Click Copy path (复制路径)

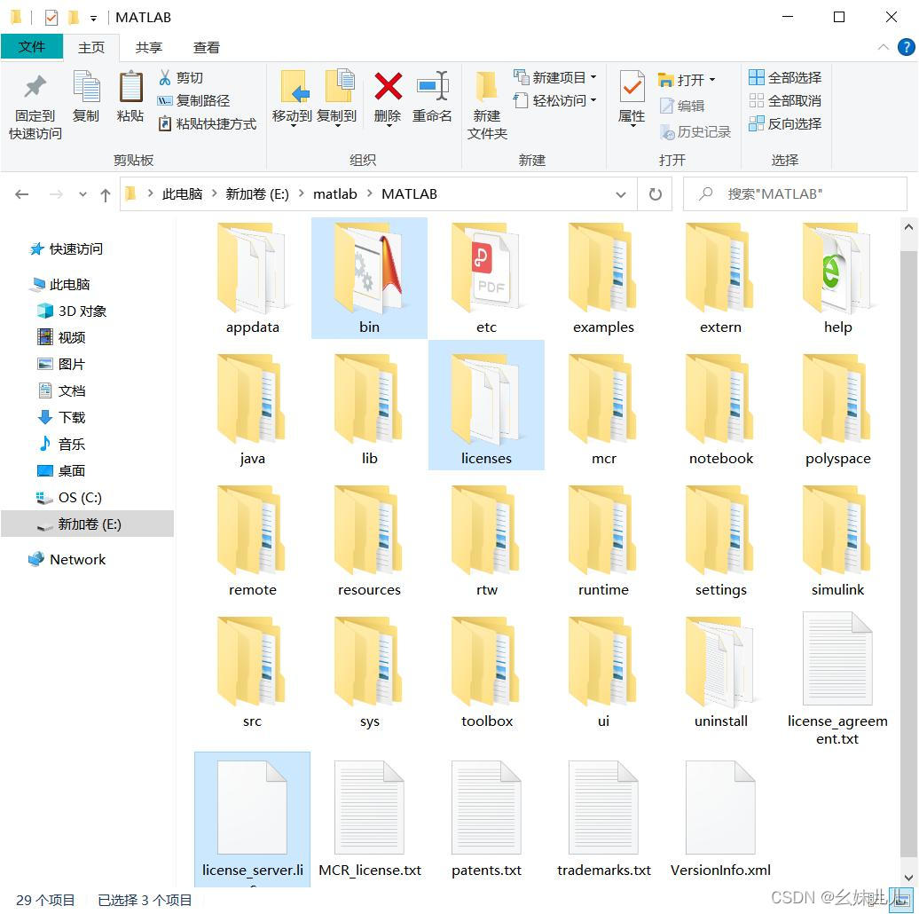click(x=193, y=101)
